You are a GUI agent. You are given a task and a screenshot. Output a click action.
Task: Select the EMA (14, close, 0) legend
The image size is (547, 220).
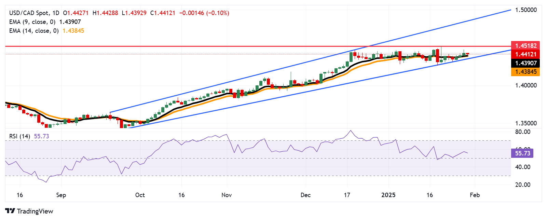pos(34,31)
